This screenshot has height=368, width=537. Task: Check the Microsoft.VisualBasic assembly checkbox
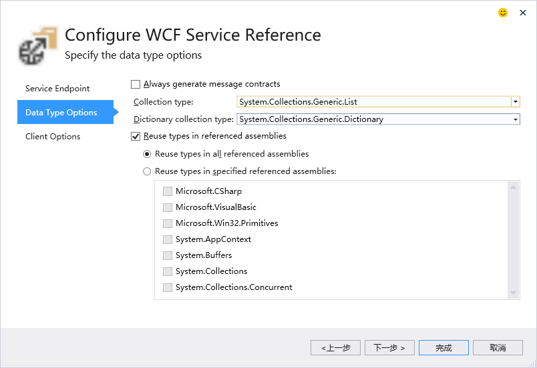click(168, 207)
